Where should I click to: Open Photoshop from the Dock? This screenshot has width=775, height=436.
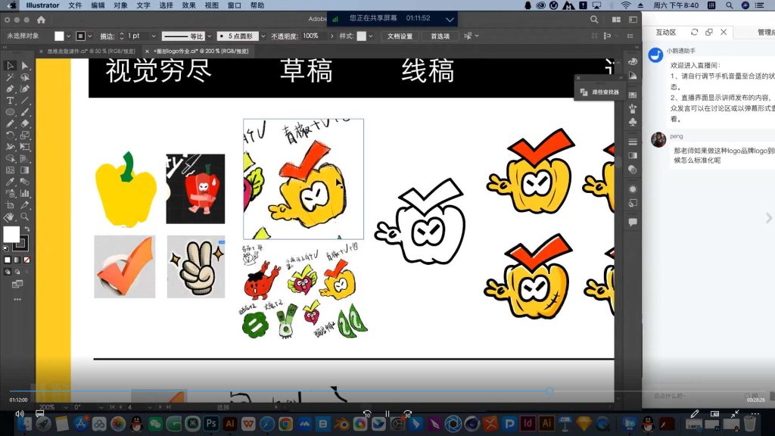click(210, 424)
